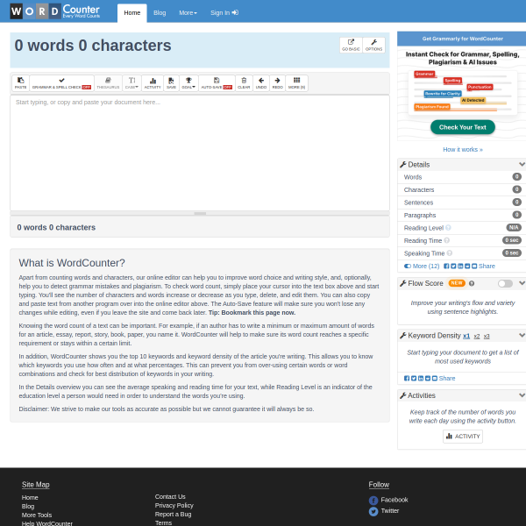This screenshot has width=526, height=526.
Task: Open the More [9] tools menu
Action: 296,83
